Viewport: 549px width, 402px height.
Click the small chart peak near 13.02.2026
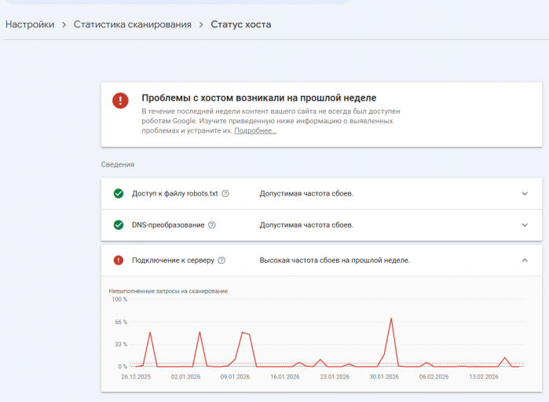tap(505, 357)
